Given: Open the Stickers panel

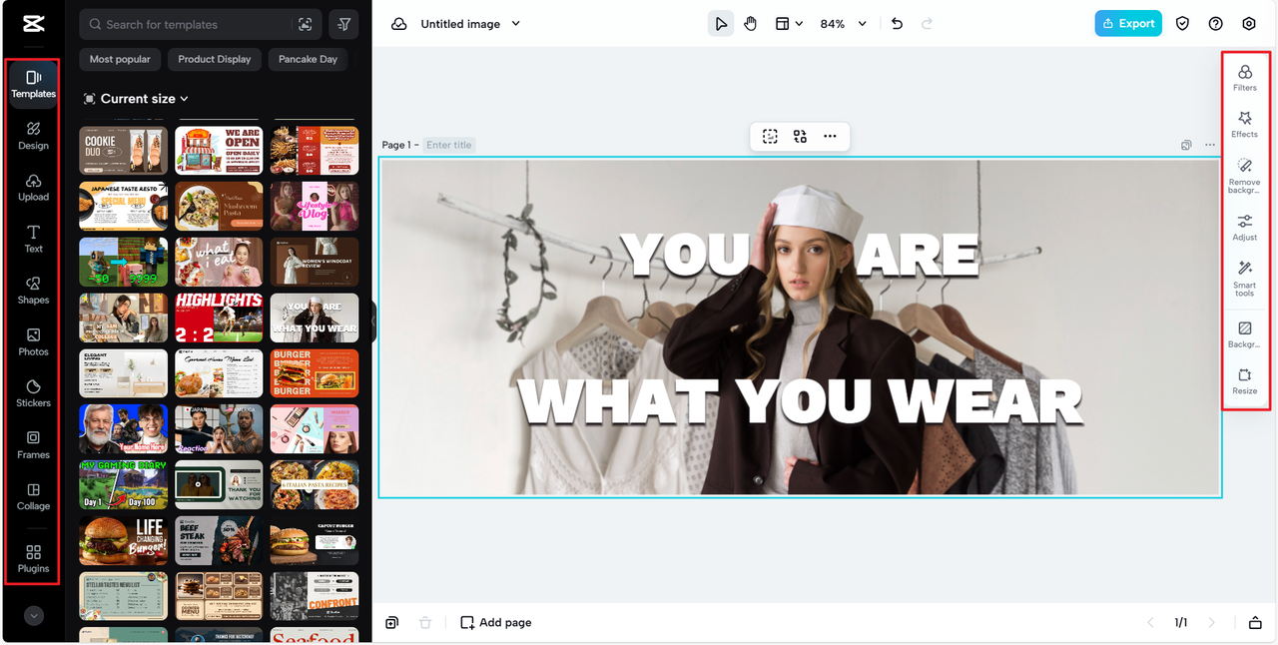Looking at the screenshot, I should tap(33, 393).
